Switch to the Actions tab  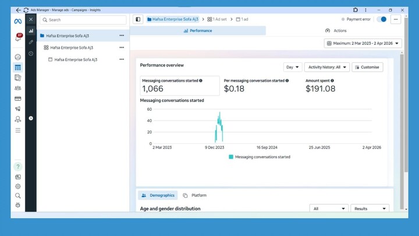[336, 31]
